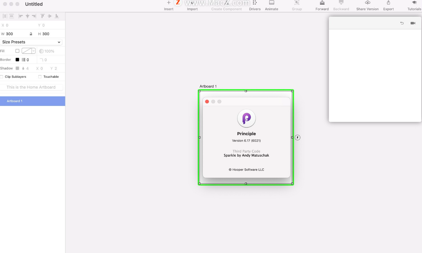Align layers to vertical center
Screen dimensions: 422x253
coord(50,16)
